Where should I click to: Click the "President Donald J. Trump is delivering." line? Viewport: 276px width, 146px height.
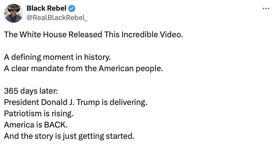tap(75, 102)
